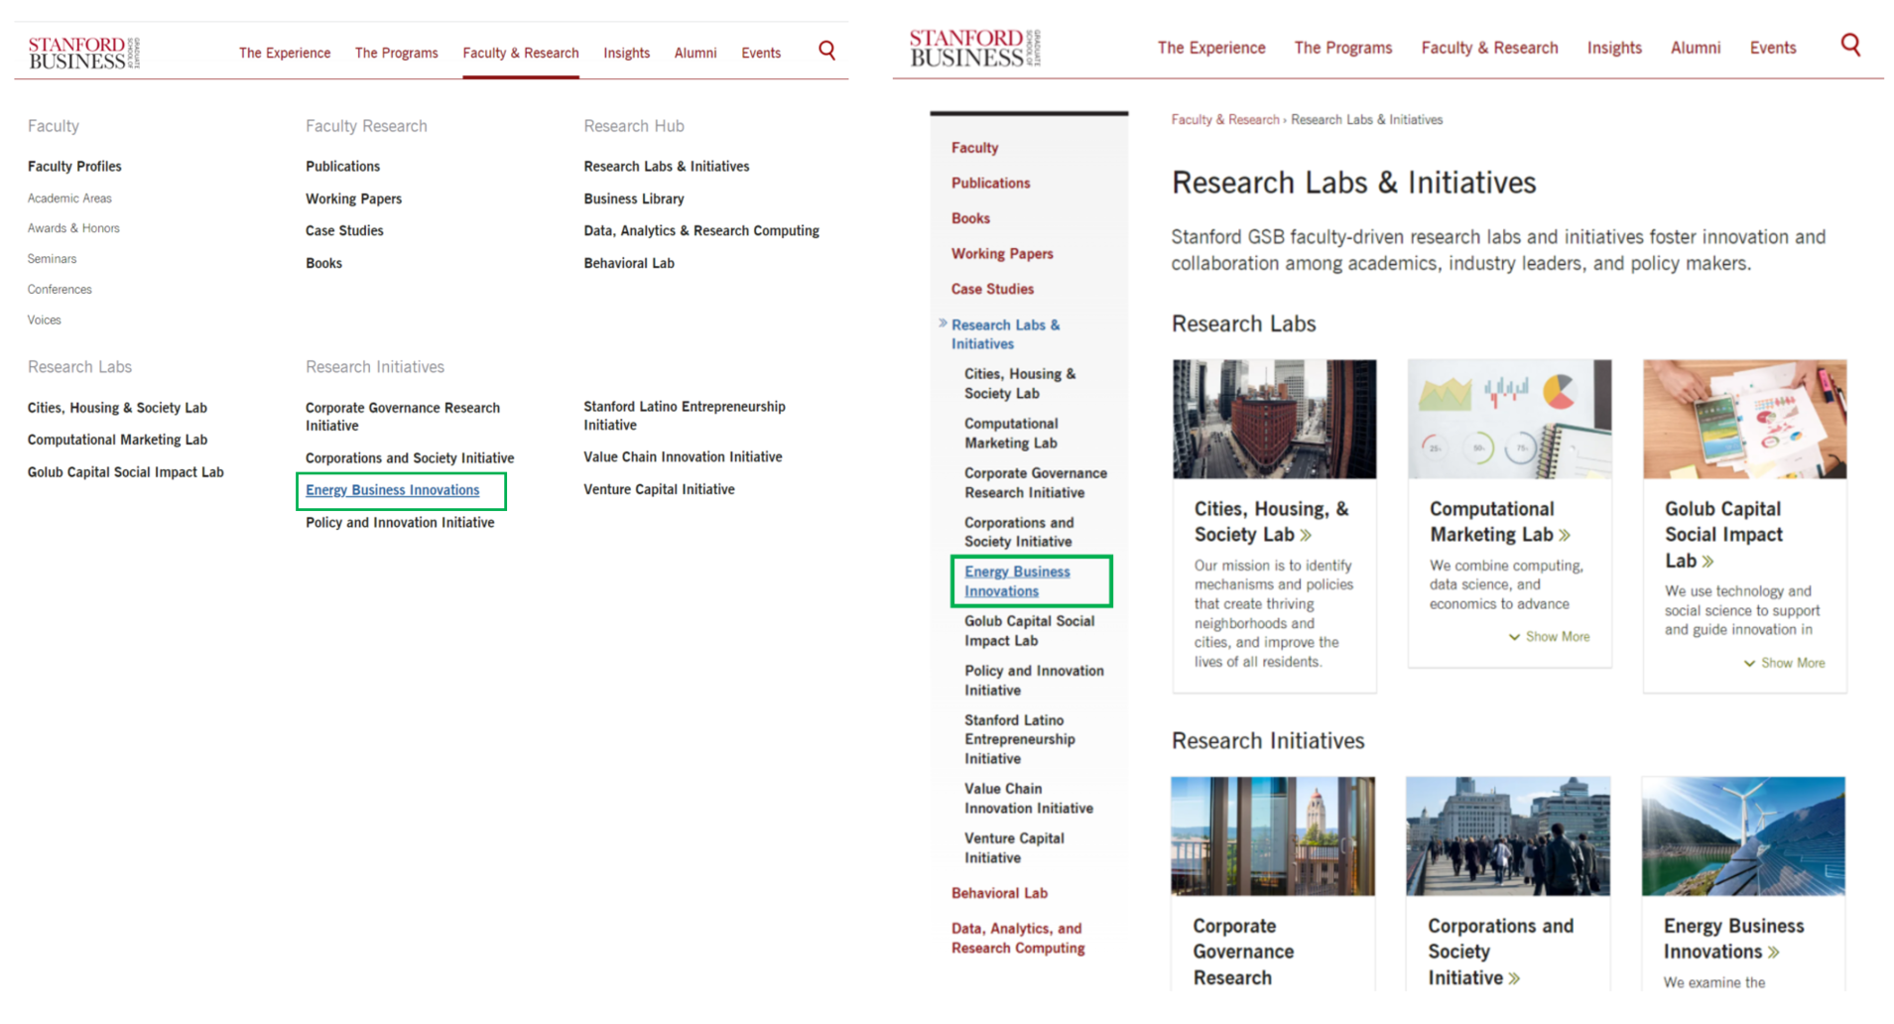Viewport: 1894px width, 1024px height.
Task: Open Seminars link in Faculty column
Action: pyautogui.click(x=52, y=259)
